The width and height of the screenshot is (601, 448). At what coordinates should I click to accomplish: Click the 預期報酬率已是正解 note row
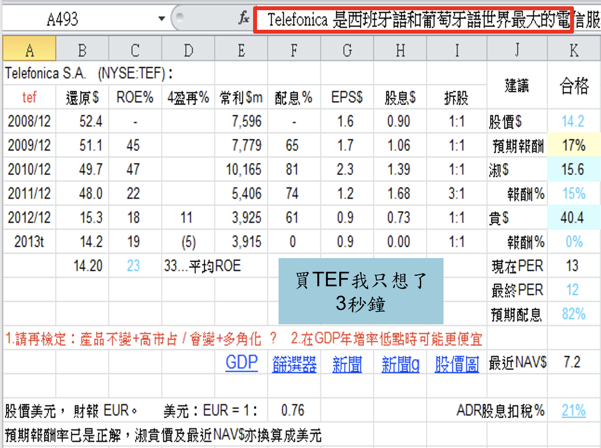(163, 435)
